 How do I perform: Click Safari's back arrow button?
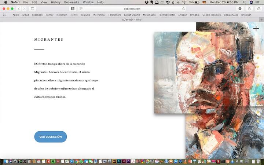19,8
